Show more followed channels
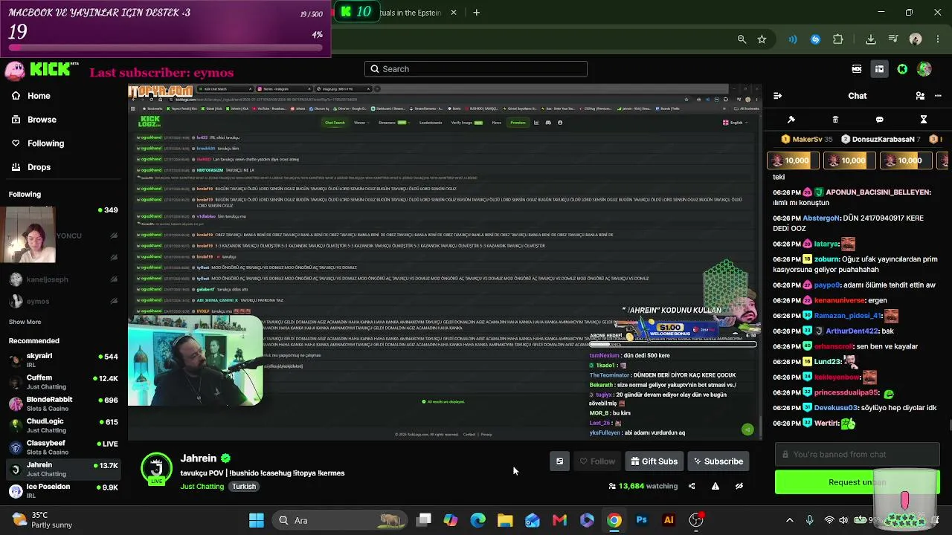The width and height of the screenshot is (952, 535). tap(25, 322)
